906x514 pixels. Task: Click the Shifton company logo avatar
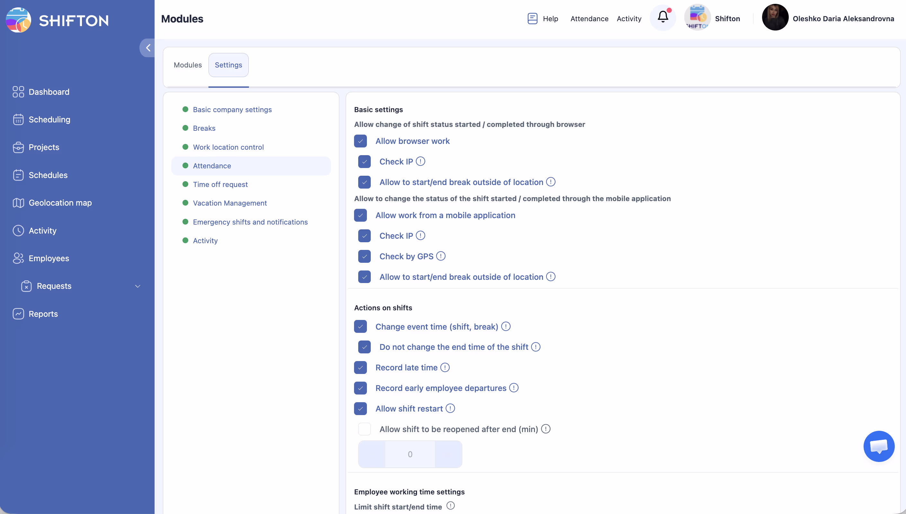pos(697,18)
